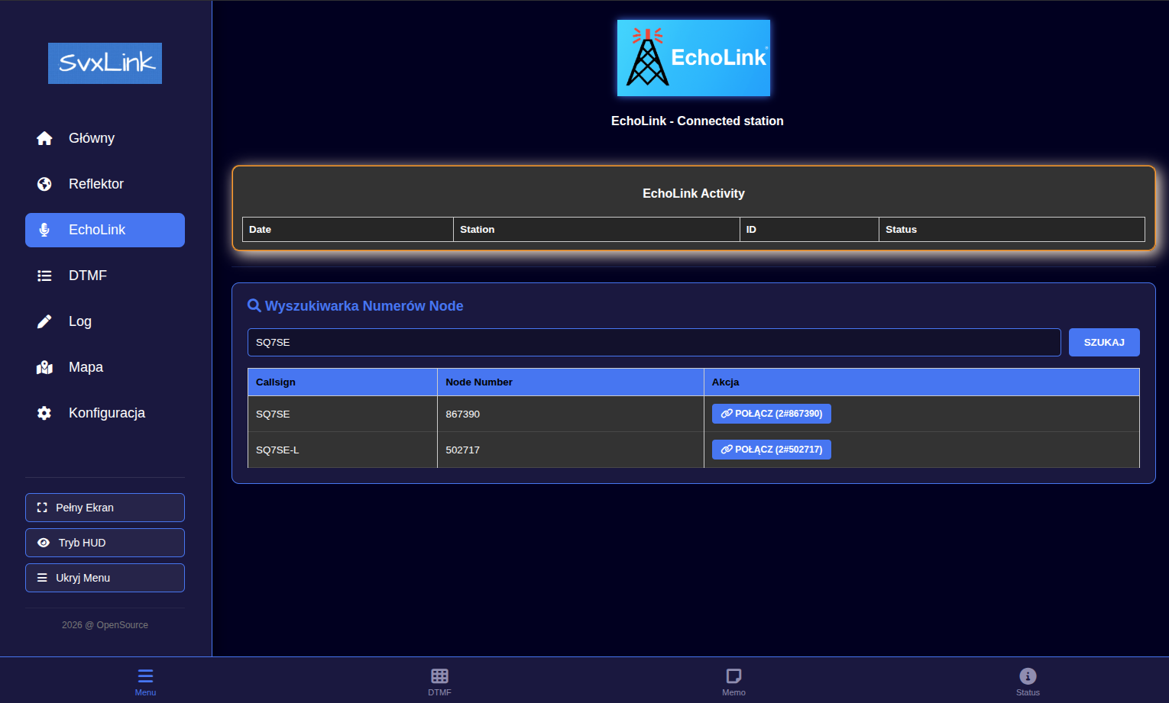Screen dimensions: 1169x703
Task: Tap the Menu hamburger icon in bottom bar
Action: coord(145,676)
